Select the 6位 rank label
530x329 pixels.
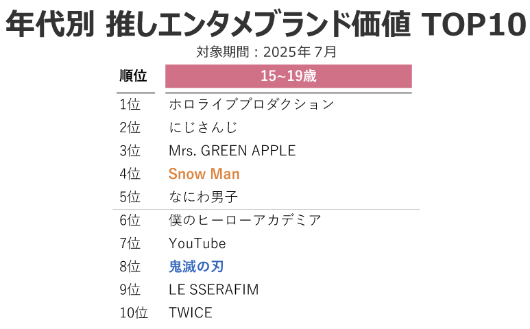point(130,220)
